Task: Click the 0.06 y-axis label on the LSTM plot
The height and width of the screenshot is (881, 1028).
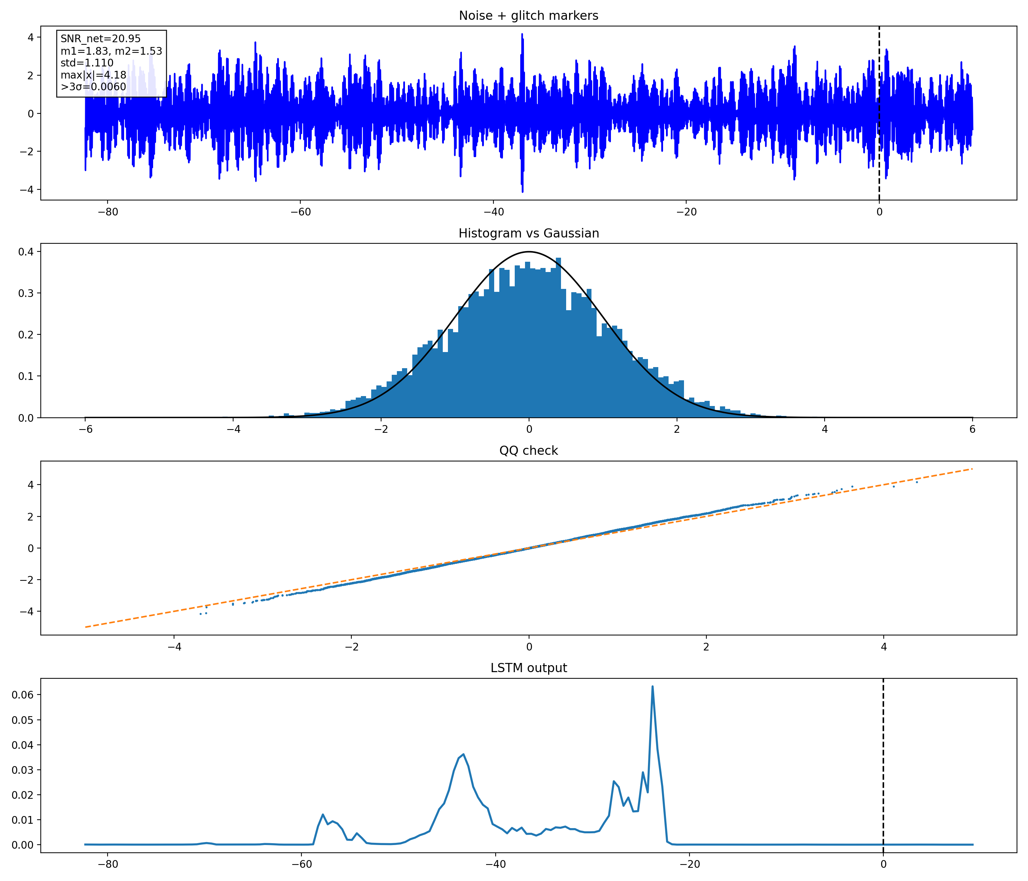Action: 23,695
